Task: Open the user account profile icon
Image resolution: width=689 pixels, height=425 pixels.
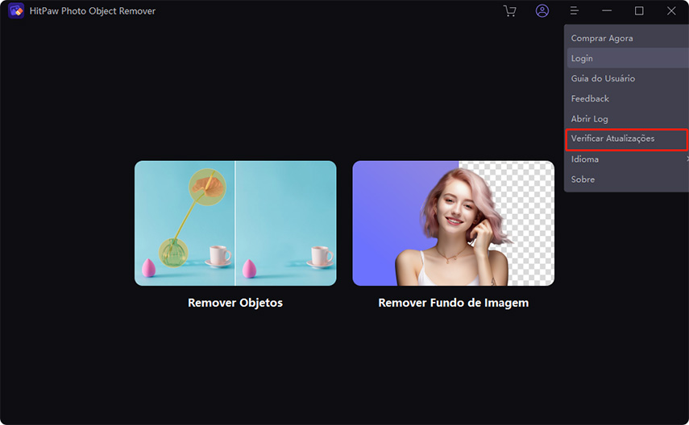Action: (x=542, y=10)
